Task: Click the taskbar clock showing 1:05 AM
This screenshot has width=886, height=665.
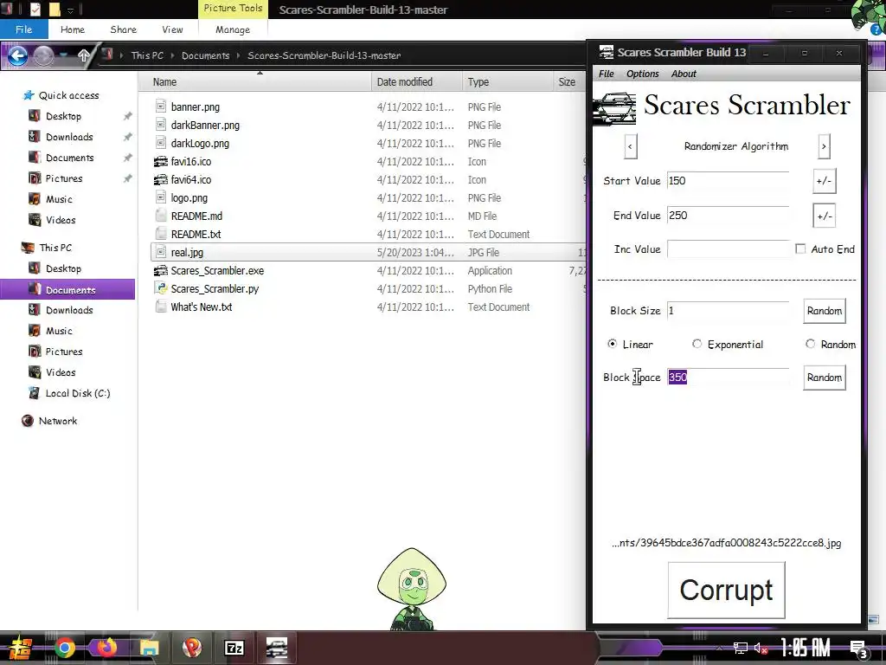Action: coord(805,648)
